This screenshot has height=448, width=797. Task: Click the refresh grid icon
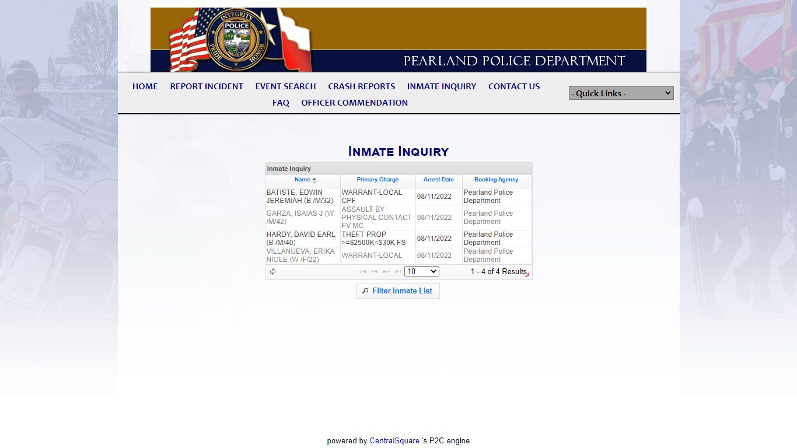(272, 272)
